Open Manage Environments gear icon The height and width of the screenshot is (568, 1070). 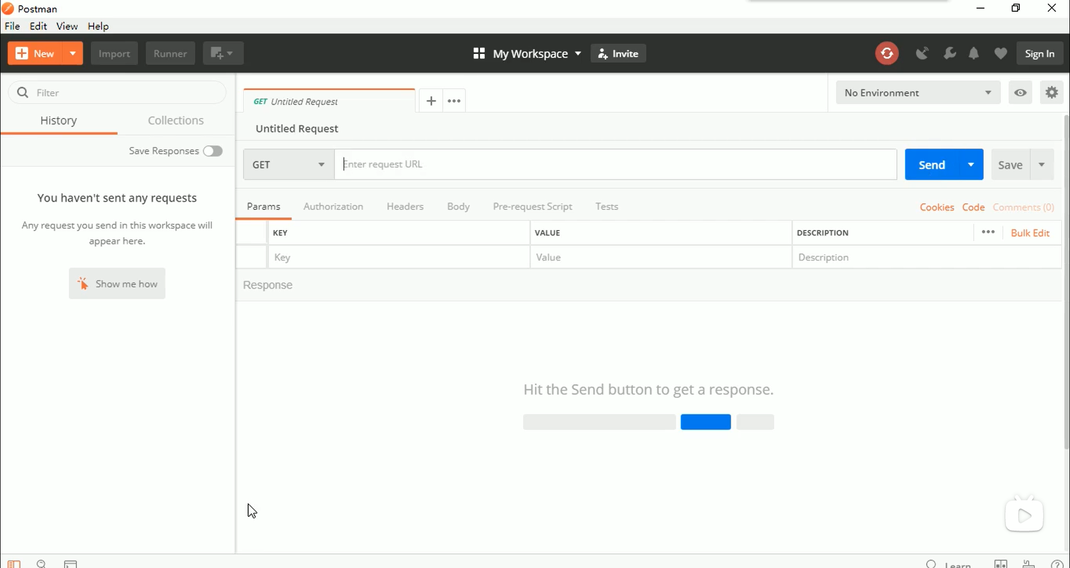[1052, 92]
